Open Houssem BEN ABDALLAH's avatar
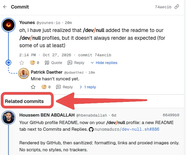 pos(9,117)
